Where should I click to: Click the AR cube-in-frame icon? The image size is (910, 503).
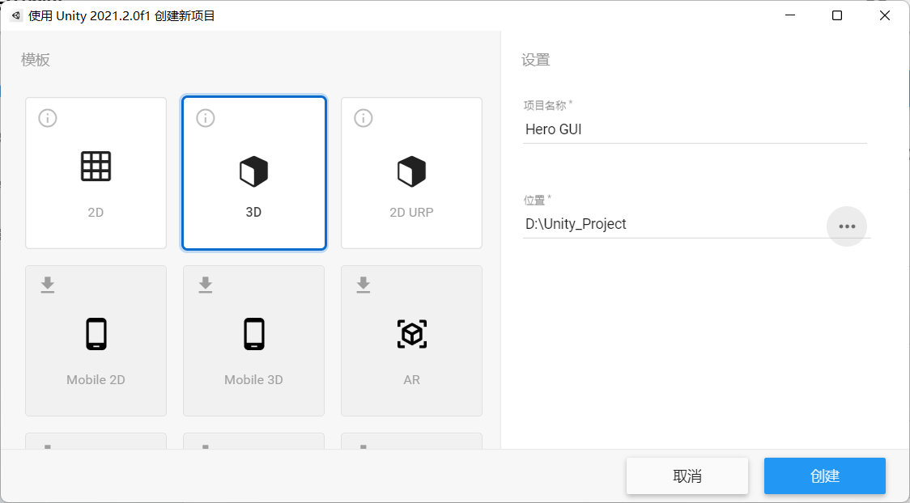pos(412,334)
